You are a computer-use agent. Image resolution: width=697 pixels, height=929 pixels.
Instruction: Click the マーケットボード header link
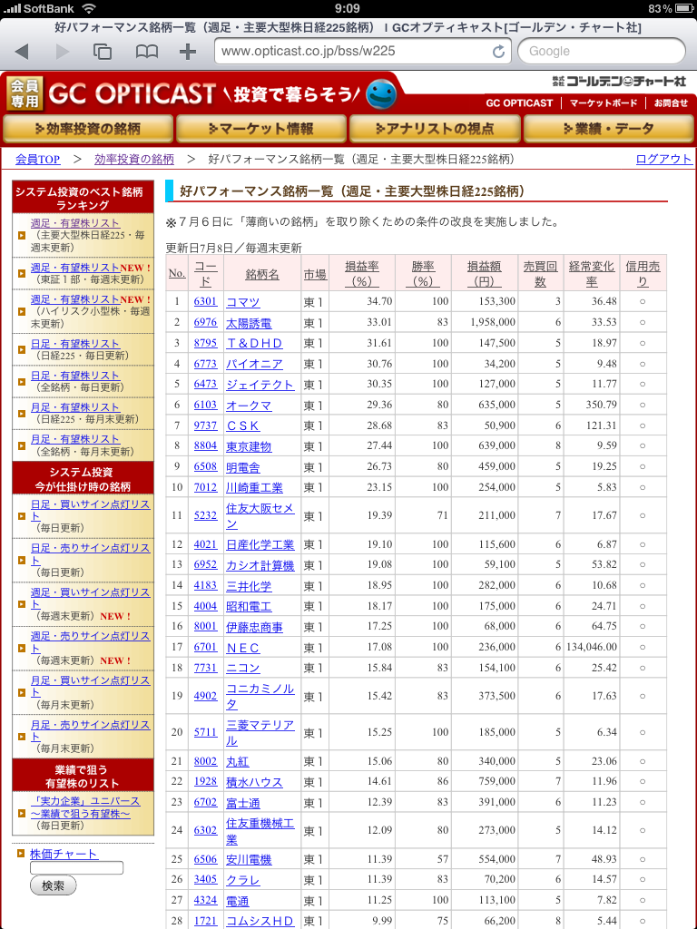[x=604, y=103]
